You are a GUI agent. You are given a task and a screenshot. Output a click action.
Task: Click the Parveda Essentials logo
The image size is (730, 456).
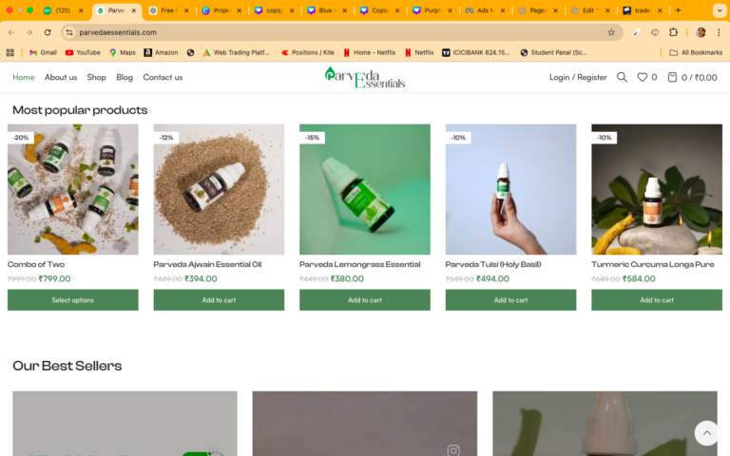[365, 77]
